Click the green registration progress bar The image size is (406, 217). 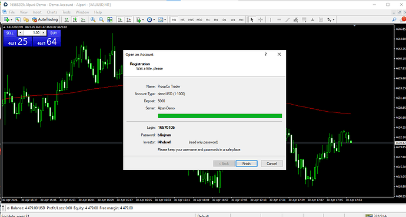[220, 116]
